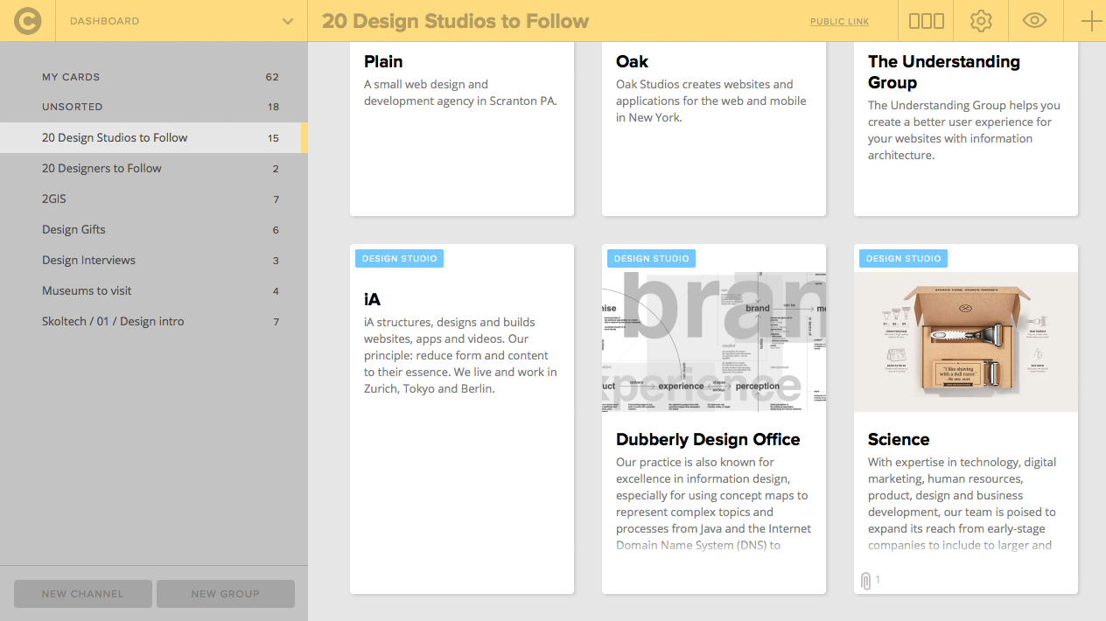Viewport: 1106px width, 621px height.
Task: Click the Plain web design description text
Action: click(460, 93)
